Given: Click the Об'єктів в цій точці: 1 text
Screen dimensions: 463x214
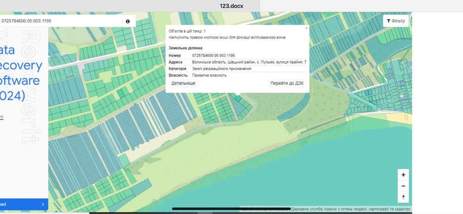Looking at the screenshot, I should click(187, 31).
